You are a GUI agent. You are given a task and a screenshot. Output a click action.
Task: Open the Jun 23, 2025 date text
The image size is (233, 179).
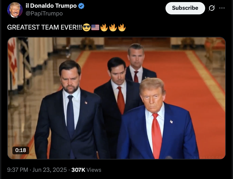click(49, 170)
